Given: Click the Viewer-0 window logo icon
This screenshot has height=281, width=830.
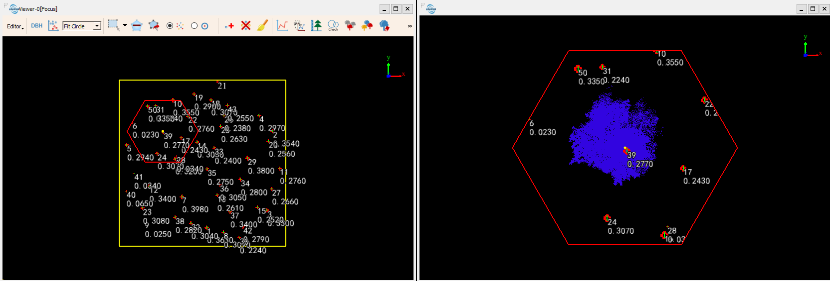Looking at the screenshot, I should click(x=13, y=9).
